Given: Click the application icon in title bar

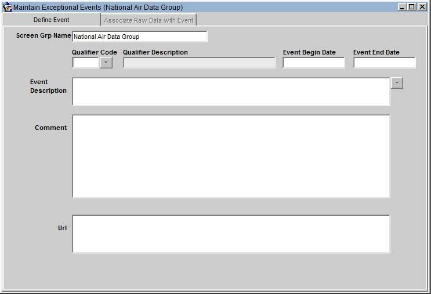Looking at the screenshot, I should pos(8,8).
